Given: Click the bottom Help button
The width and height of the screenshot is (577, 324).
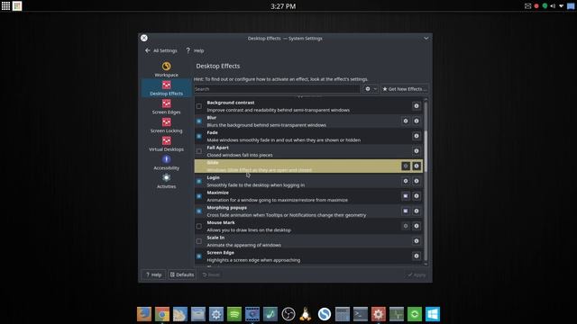Looking at the screenshot, I should (154, 274).
